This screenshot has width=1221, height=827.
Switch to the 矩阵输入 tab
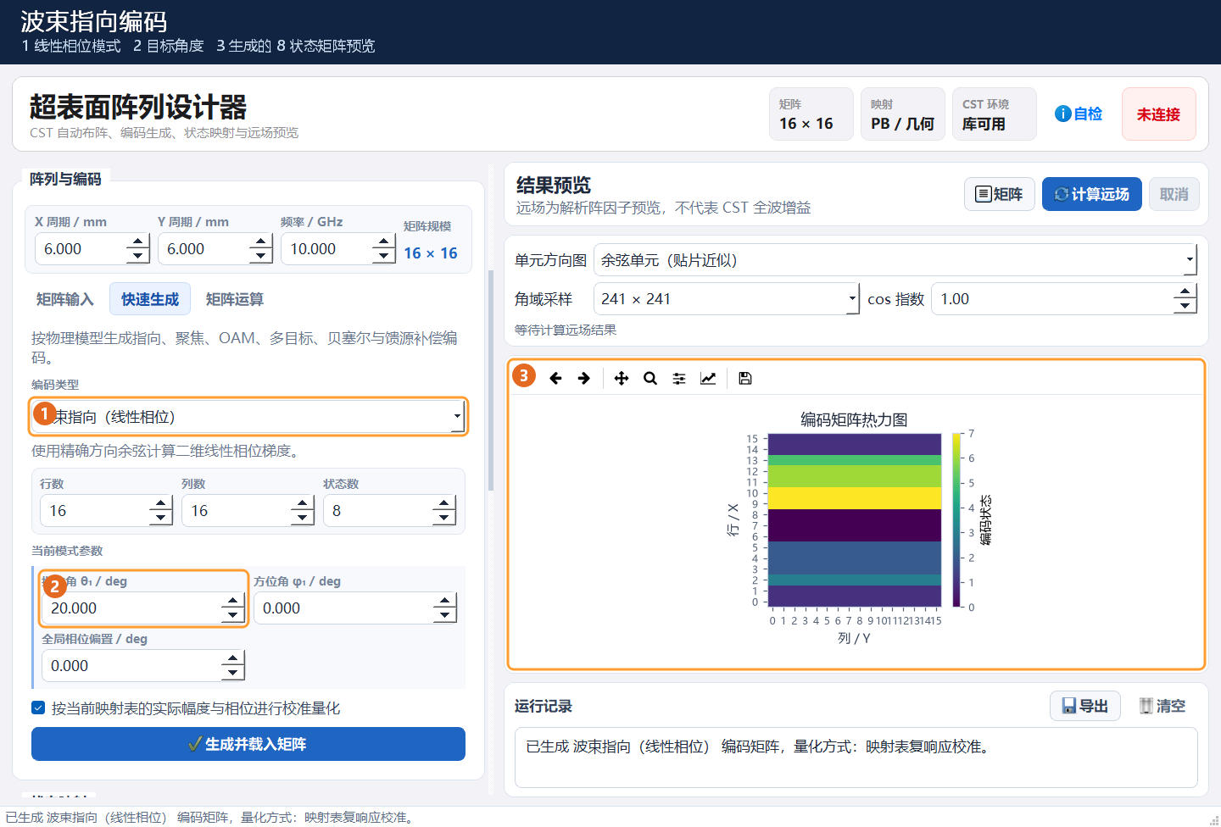pos(64,299)
